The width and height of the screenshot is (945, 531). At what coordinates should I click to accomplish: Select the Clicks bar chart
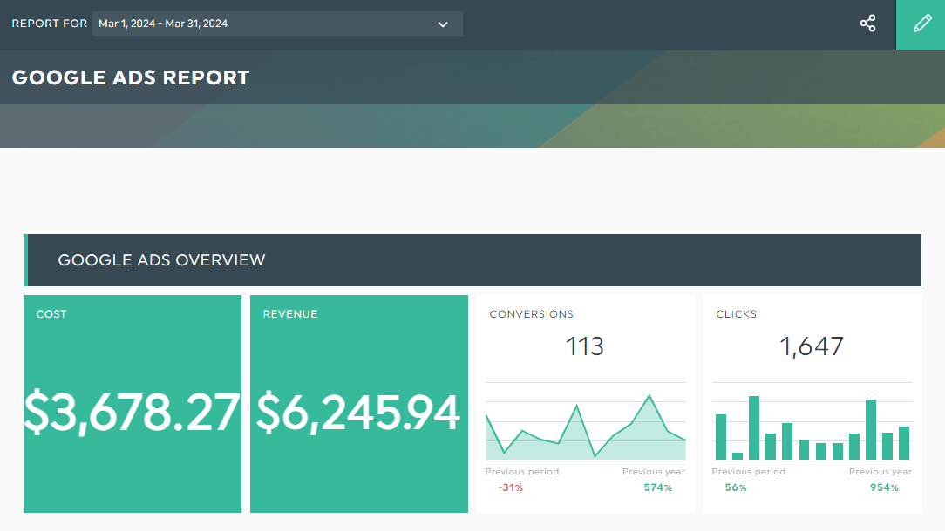click(812, 421)
